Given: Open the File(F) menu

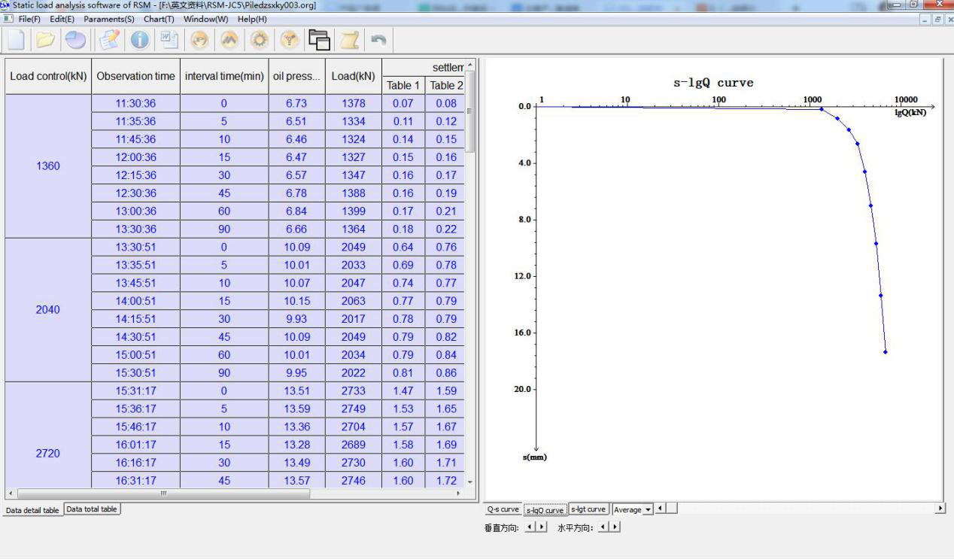Looking at the screenshot, I should 29,19.
